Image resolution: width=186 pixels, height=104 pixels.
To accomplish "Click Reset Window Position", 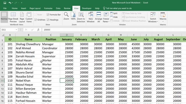I will pos(134,21).
